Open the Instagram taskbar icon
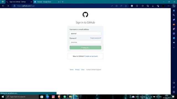177x99 pixels. 53,97
